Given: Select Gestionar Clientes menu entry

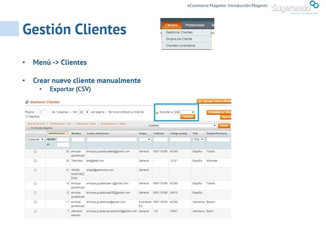Looking at the screenshot, I should pos(186,33).
